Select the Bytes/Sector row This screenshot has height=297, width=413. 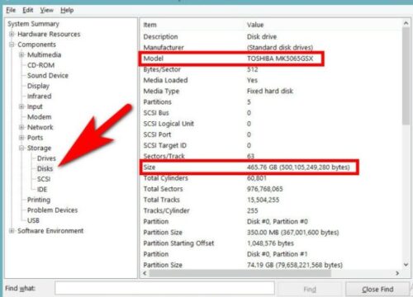pos(271,69)
